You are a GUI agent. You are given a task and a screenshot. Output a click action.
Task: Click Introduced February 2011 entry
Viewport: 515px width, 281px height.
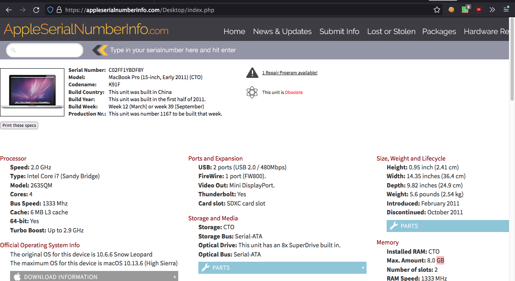click(x=423, y=203)
